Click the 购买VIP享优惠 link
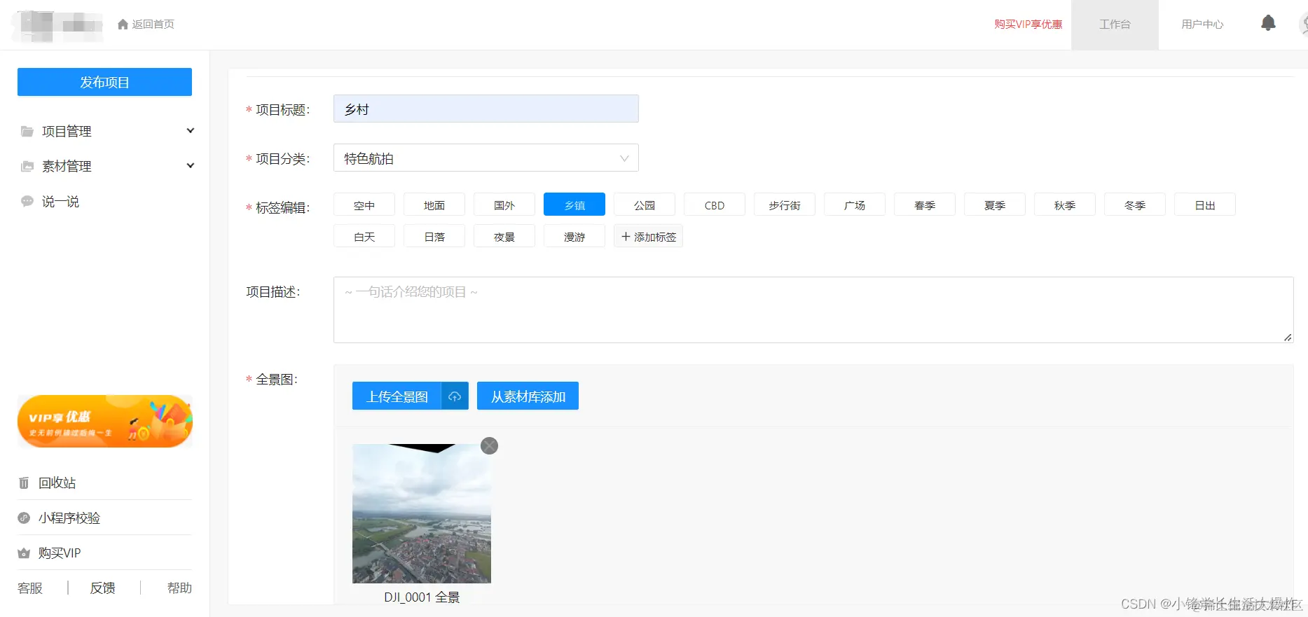Viewport: 1308px width, 617px height. click(x=1028, y=25)
